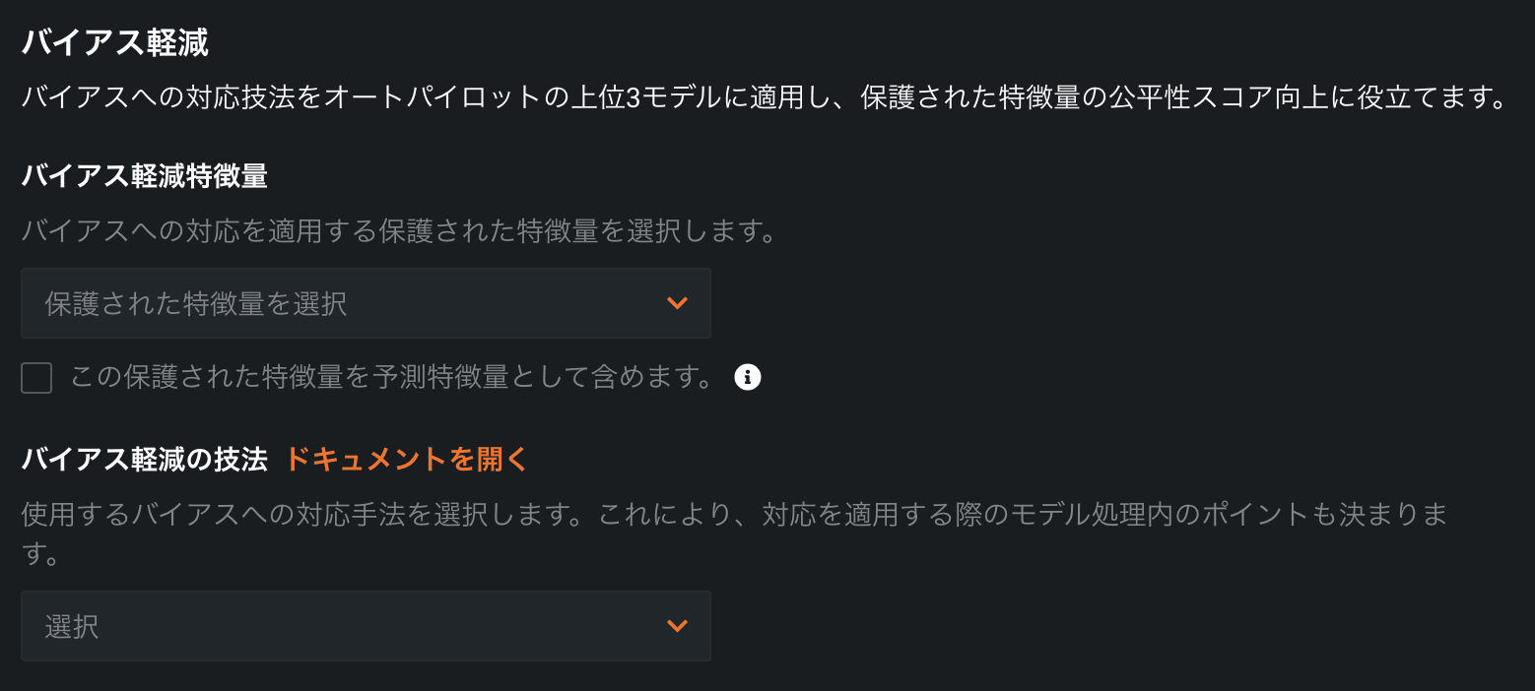
Task: Click the 選択 placeholder text
Action: click(x=72, y=627)
